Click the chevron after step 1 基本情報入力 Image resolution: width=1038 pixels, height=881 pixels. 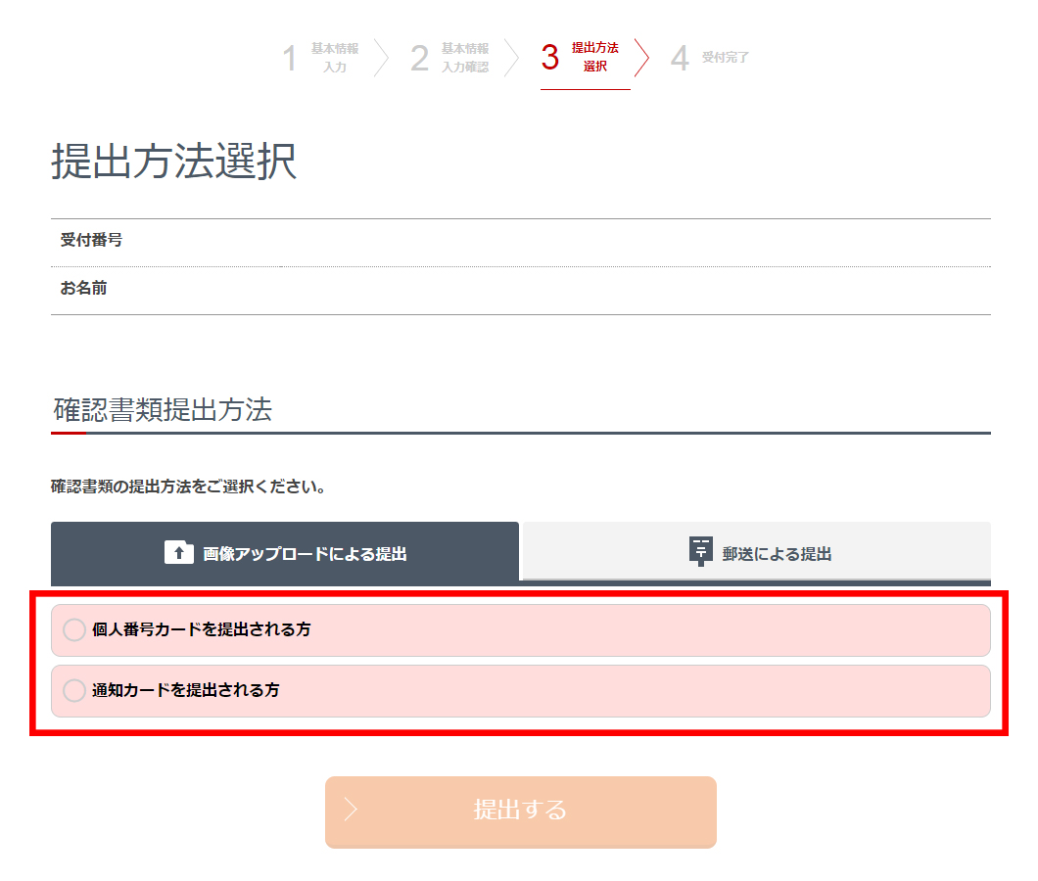pos(381,58)
